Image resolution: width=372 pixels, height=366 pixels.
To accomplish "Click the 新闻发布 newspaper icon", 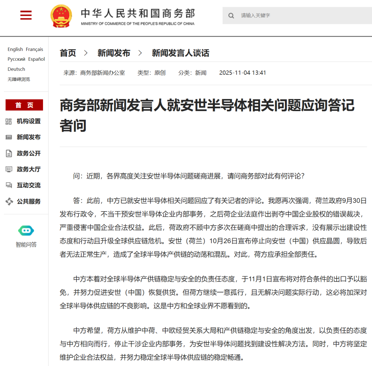I will pos(9,137).
